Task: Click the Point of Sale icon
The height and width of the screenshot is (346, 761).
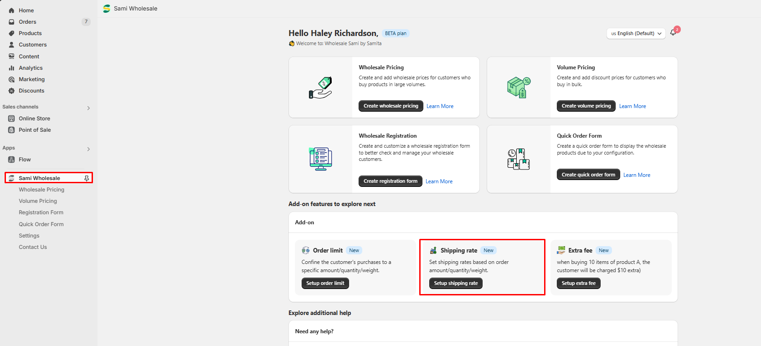Action: (x=12, y=130)
